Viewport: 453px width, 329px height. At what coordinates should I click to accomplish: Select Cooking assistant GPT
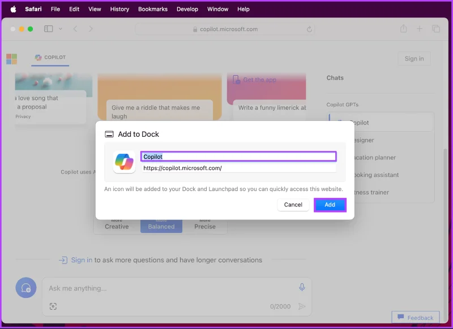pos(394,175)
